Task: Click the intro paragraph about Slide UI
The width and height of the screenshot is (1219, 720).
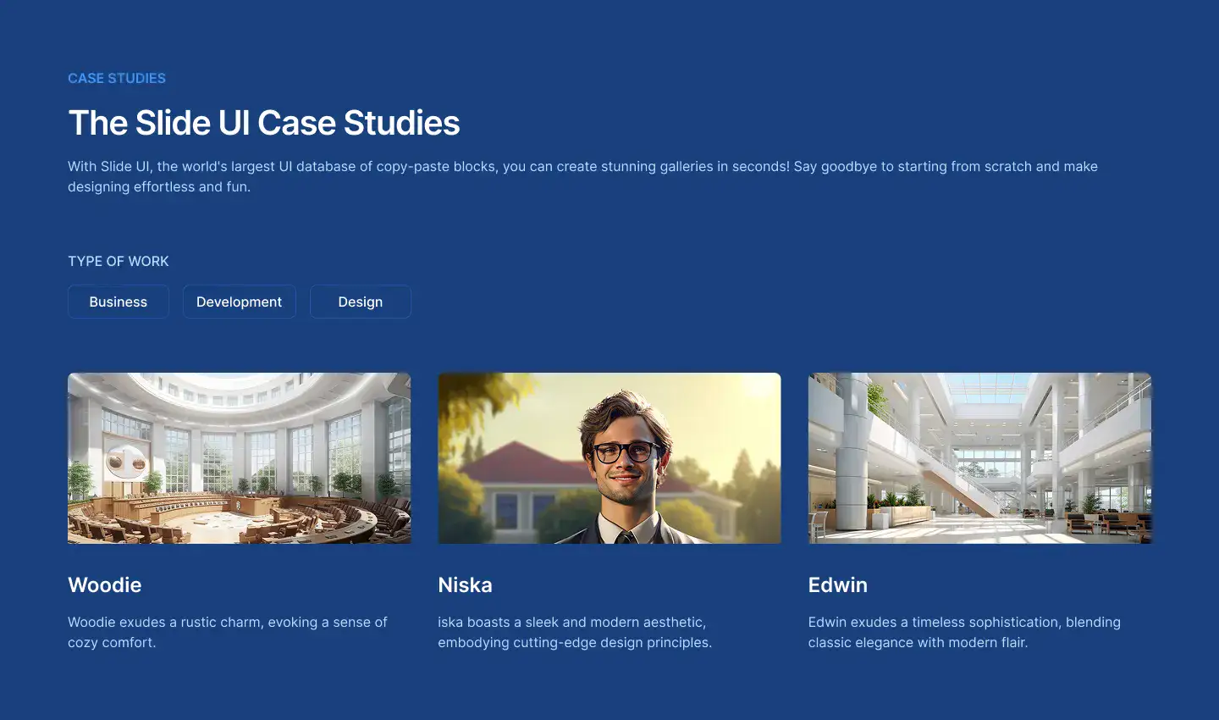Action: pos(582,176)
